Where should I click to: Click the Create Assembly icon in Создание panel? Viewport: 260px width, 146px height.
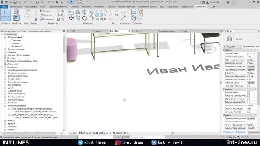coord(134,12)
